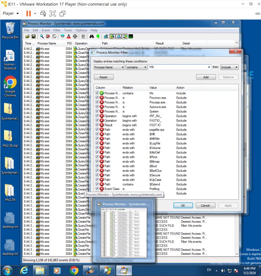Click the Reset filter button
This screenshot has height=276, width=261.
pos(104,77)
